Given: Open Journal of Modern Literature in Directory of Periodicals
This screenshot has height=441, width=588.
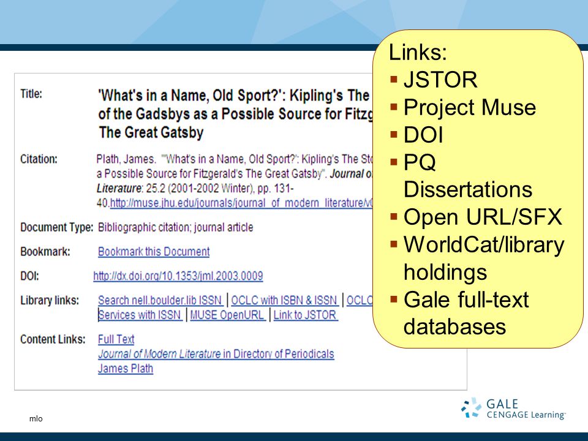Looking at the screenshot, I should (x=216, y=354).
